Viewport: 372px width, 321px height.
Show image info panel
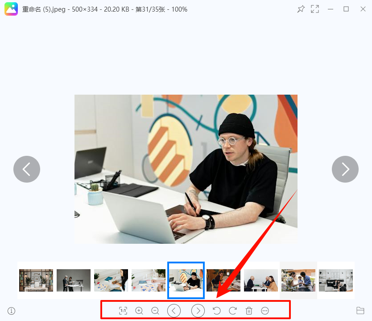12,311
